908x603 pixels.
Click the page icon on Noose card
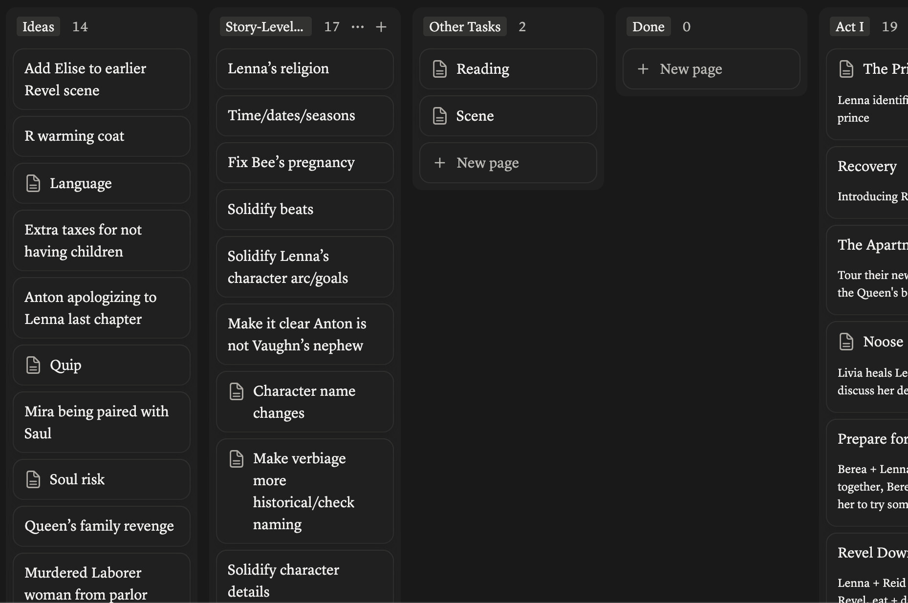(x=846, y=342)
